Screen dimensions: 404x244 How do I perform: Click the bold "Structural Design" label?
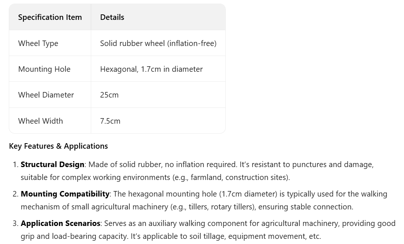(x=52, y=165)
